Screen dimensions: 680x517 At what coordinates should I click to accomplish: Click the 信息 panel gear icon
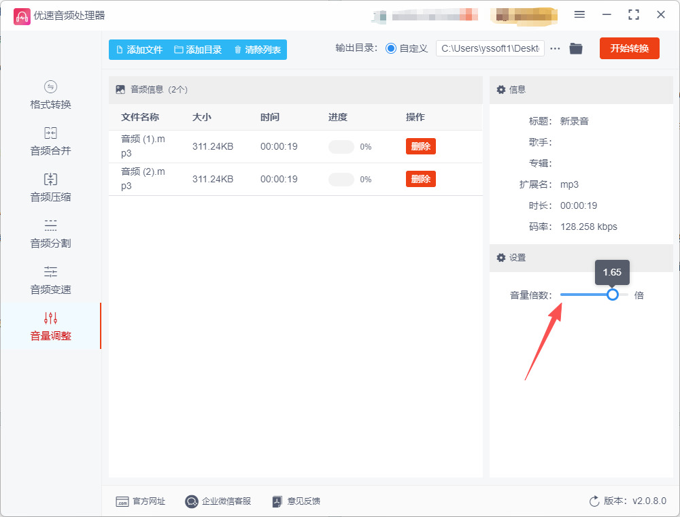501,90
